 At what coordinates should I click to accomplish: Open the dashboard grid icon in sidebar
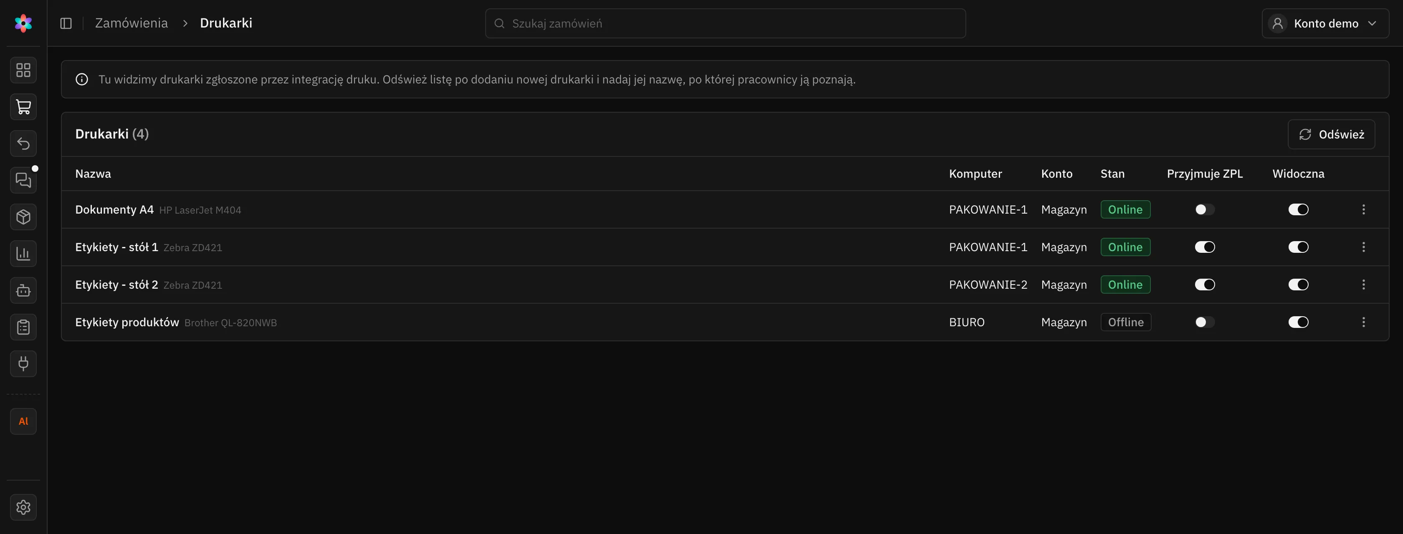(x=23, y=70)
